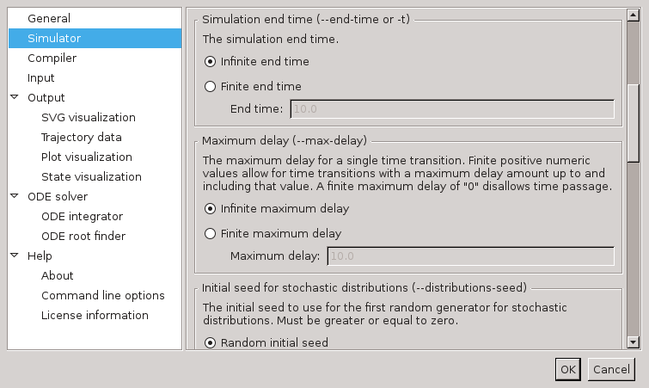Select Infinite end time option
This screenshot has height=388, width=649.
click(211, 62)
